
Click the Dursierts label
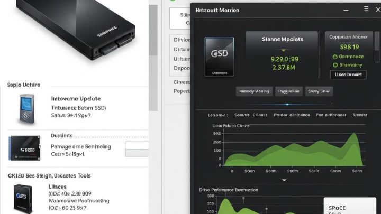tap(62, 136)
